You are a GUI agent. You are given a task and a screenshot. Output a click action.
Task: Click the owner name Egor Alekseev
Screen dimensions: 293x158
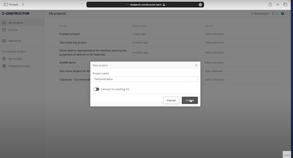click(214, 71)
